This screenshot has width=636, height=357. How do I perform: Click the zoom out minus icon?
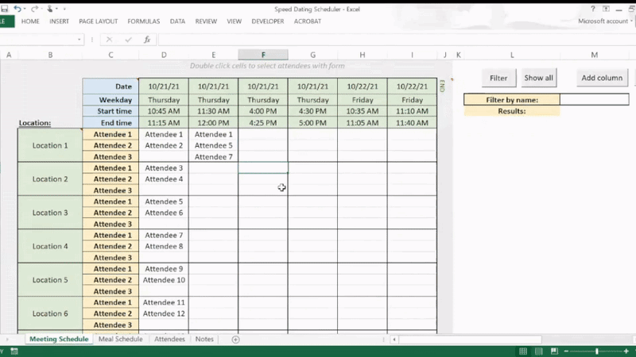click(x=566, y=351)
